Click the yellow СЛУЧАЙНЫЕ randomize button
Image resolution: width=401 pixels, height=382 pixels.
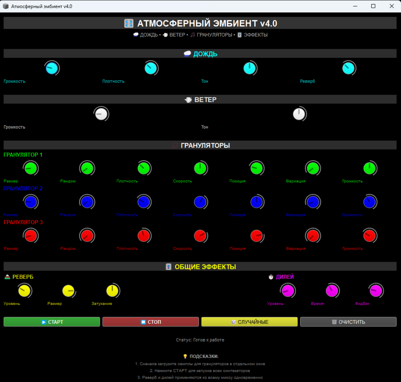250,322
